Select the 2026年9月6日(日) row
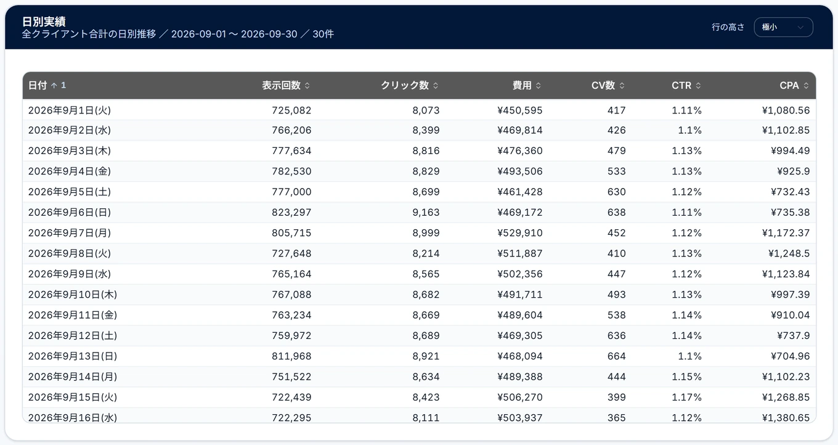 419,212
